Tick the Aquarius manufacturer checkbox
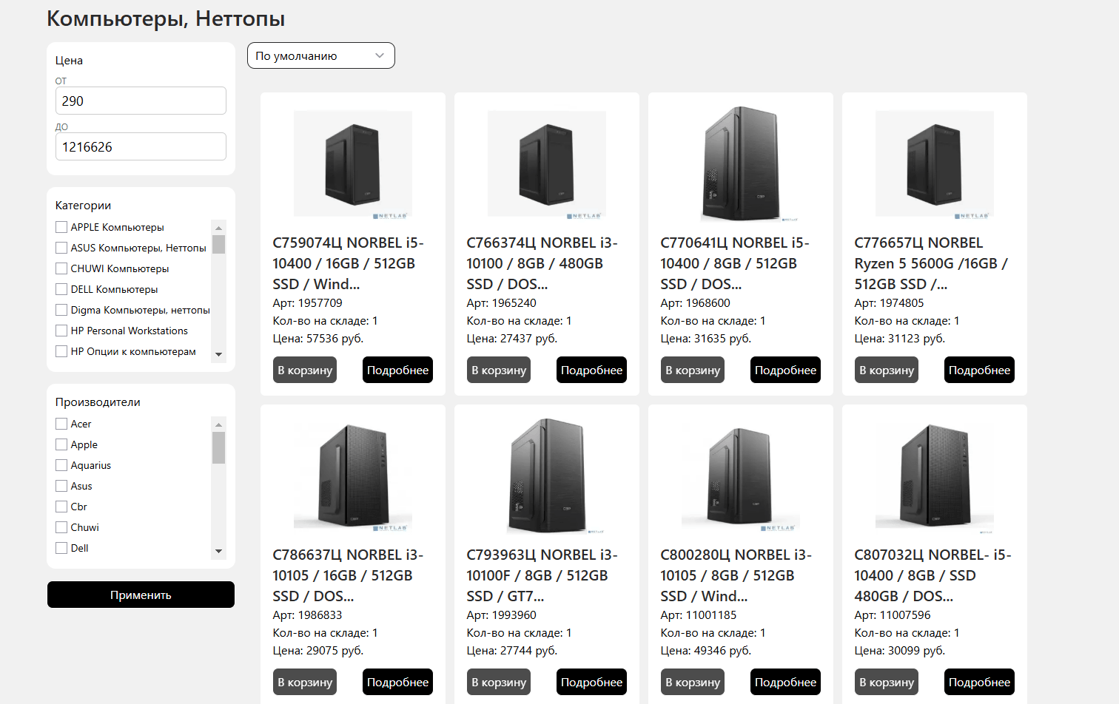This screenshot has width=1119, height=704. coord(61,465)
